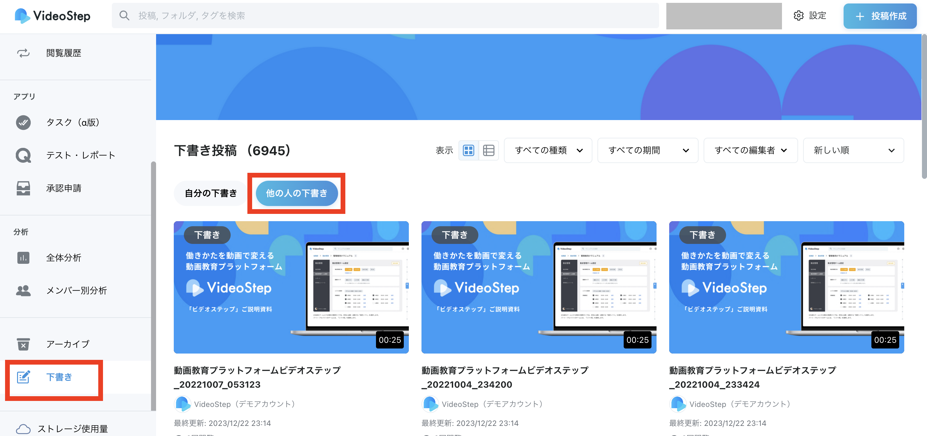The width and height of the screenshot is (927, 436).
Task: Open the タスク checkmark icon
Action: click(23, 122)
